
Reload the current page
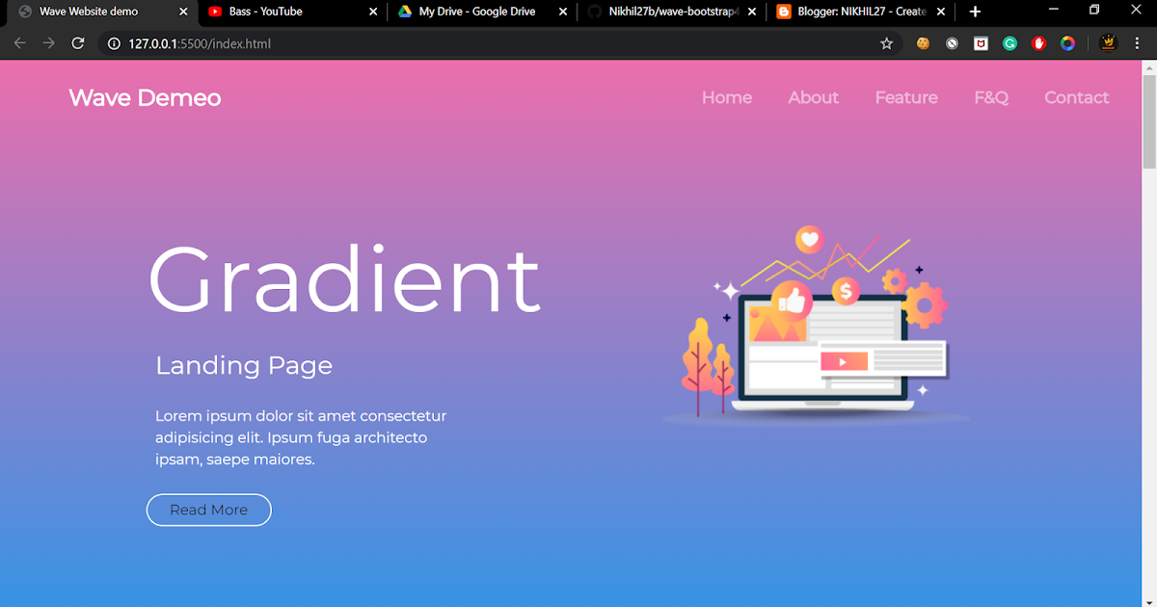tap(77, 43)
